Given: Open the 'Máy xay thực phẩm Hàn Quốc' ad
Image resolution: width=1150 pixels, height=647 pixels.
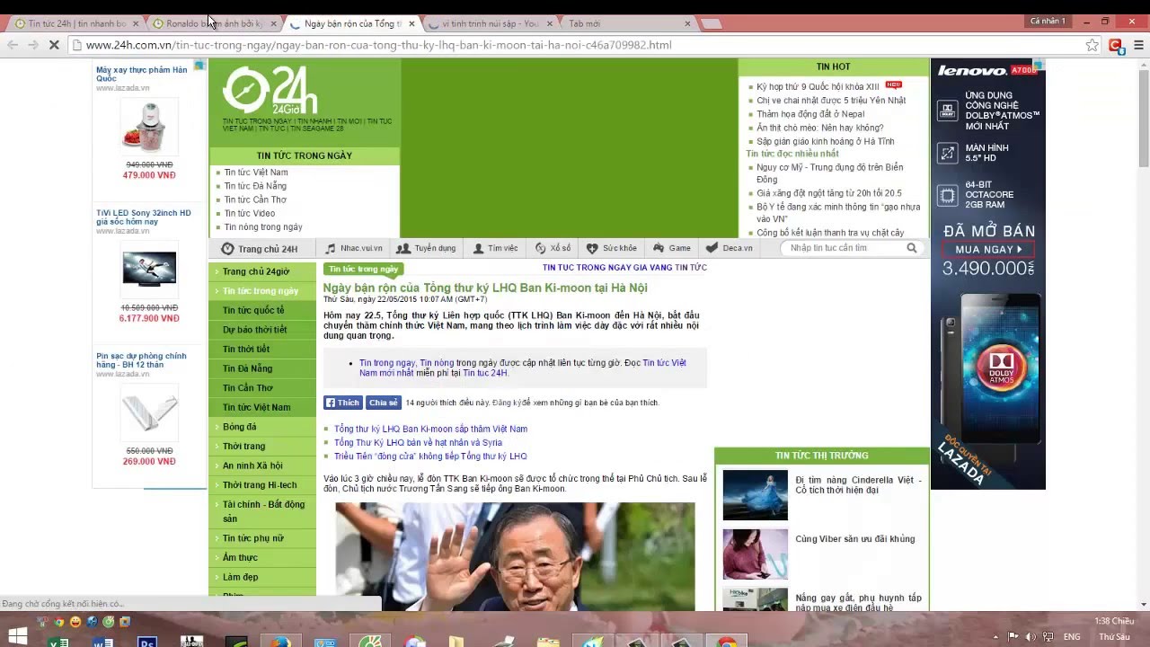Looking at the screenshot, I should [x=142, y=74].
